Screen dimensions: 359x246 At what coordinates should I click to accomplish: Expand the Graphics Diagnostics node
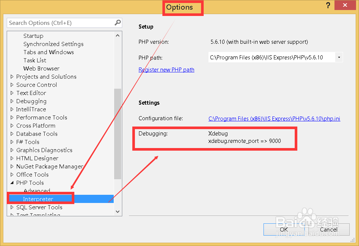[x=12, y=150]
